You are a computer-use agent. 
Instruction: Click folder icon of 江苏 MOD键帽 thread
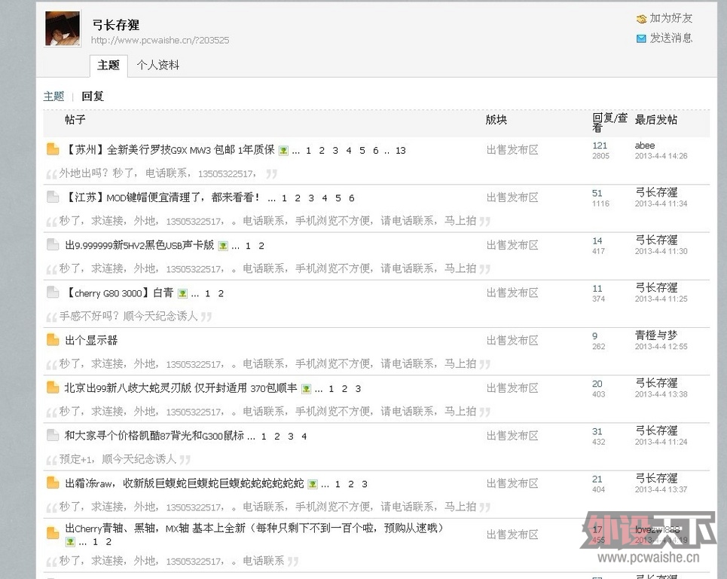pyautogui.click(x=53, y=197)
